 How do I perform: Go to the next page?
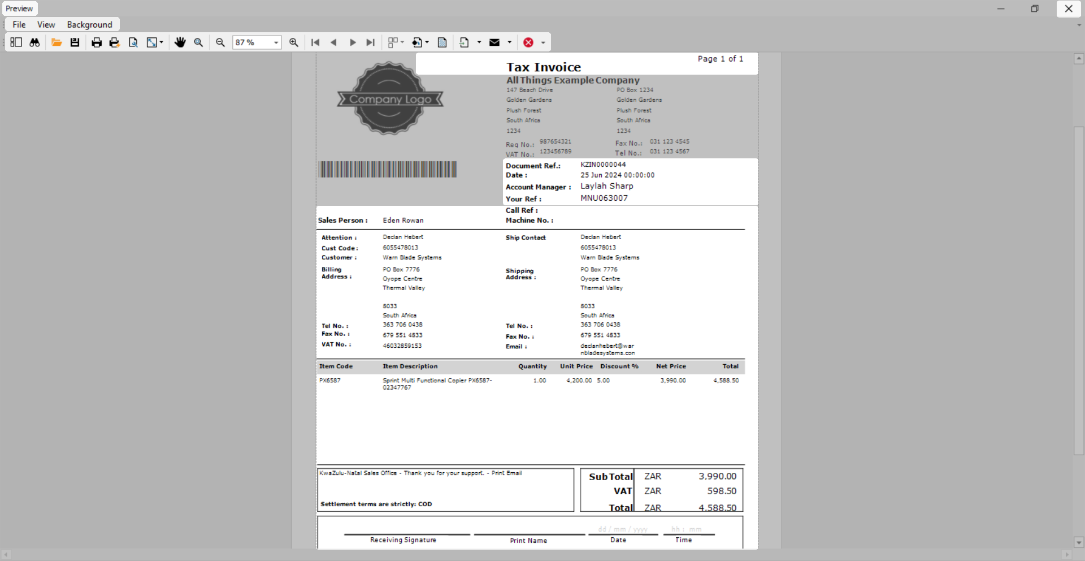coord(353,42)
